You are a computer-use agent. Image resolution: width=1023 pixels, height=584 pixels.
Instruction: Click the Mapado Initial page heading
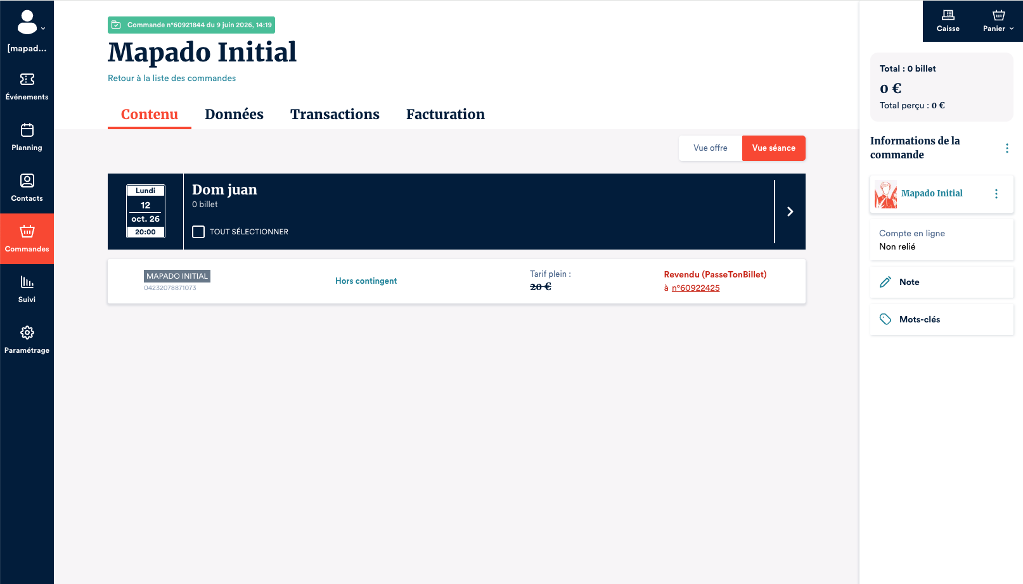tap(202, 52)
